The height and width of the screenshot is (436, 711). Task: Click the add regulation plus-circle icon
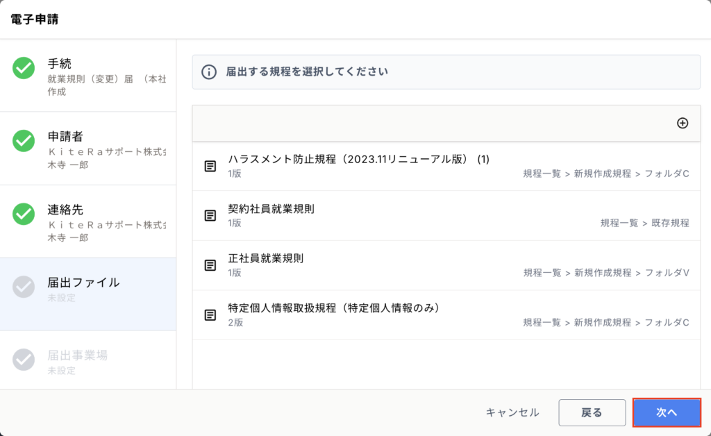coord(683,123)
